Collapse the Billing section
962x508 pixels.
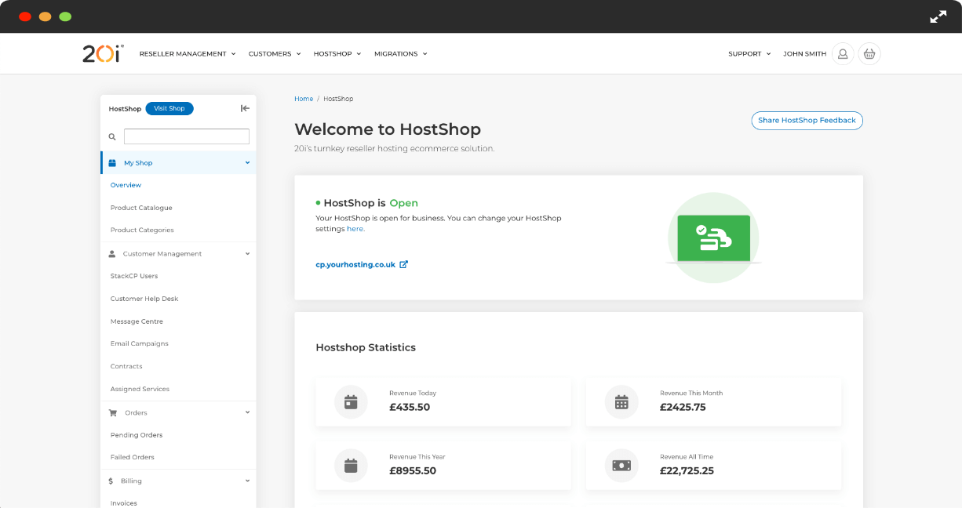coord(247,481)
